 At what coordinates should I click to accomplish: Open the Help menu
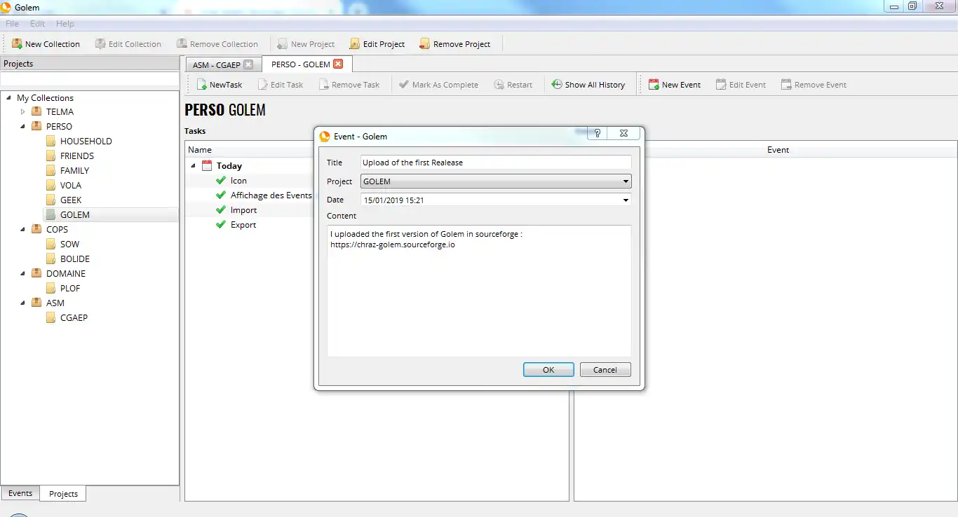[65, 24]
